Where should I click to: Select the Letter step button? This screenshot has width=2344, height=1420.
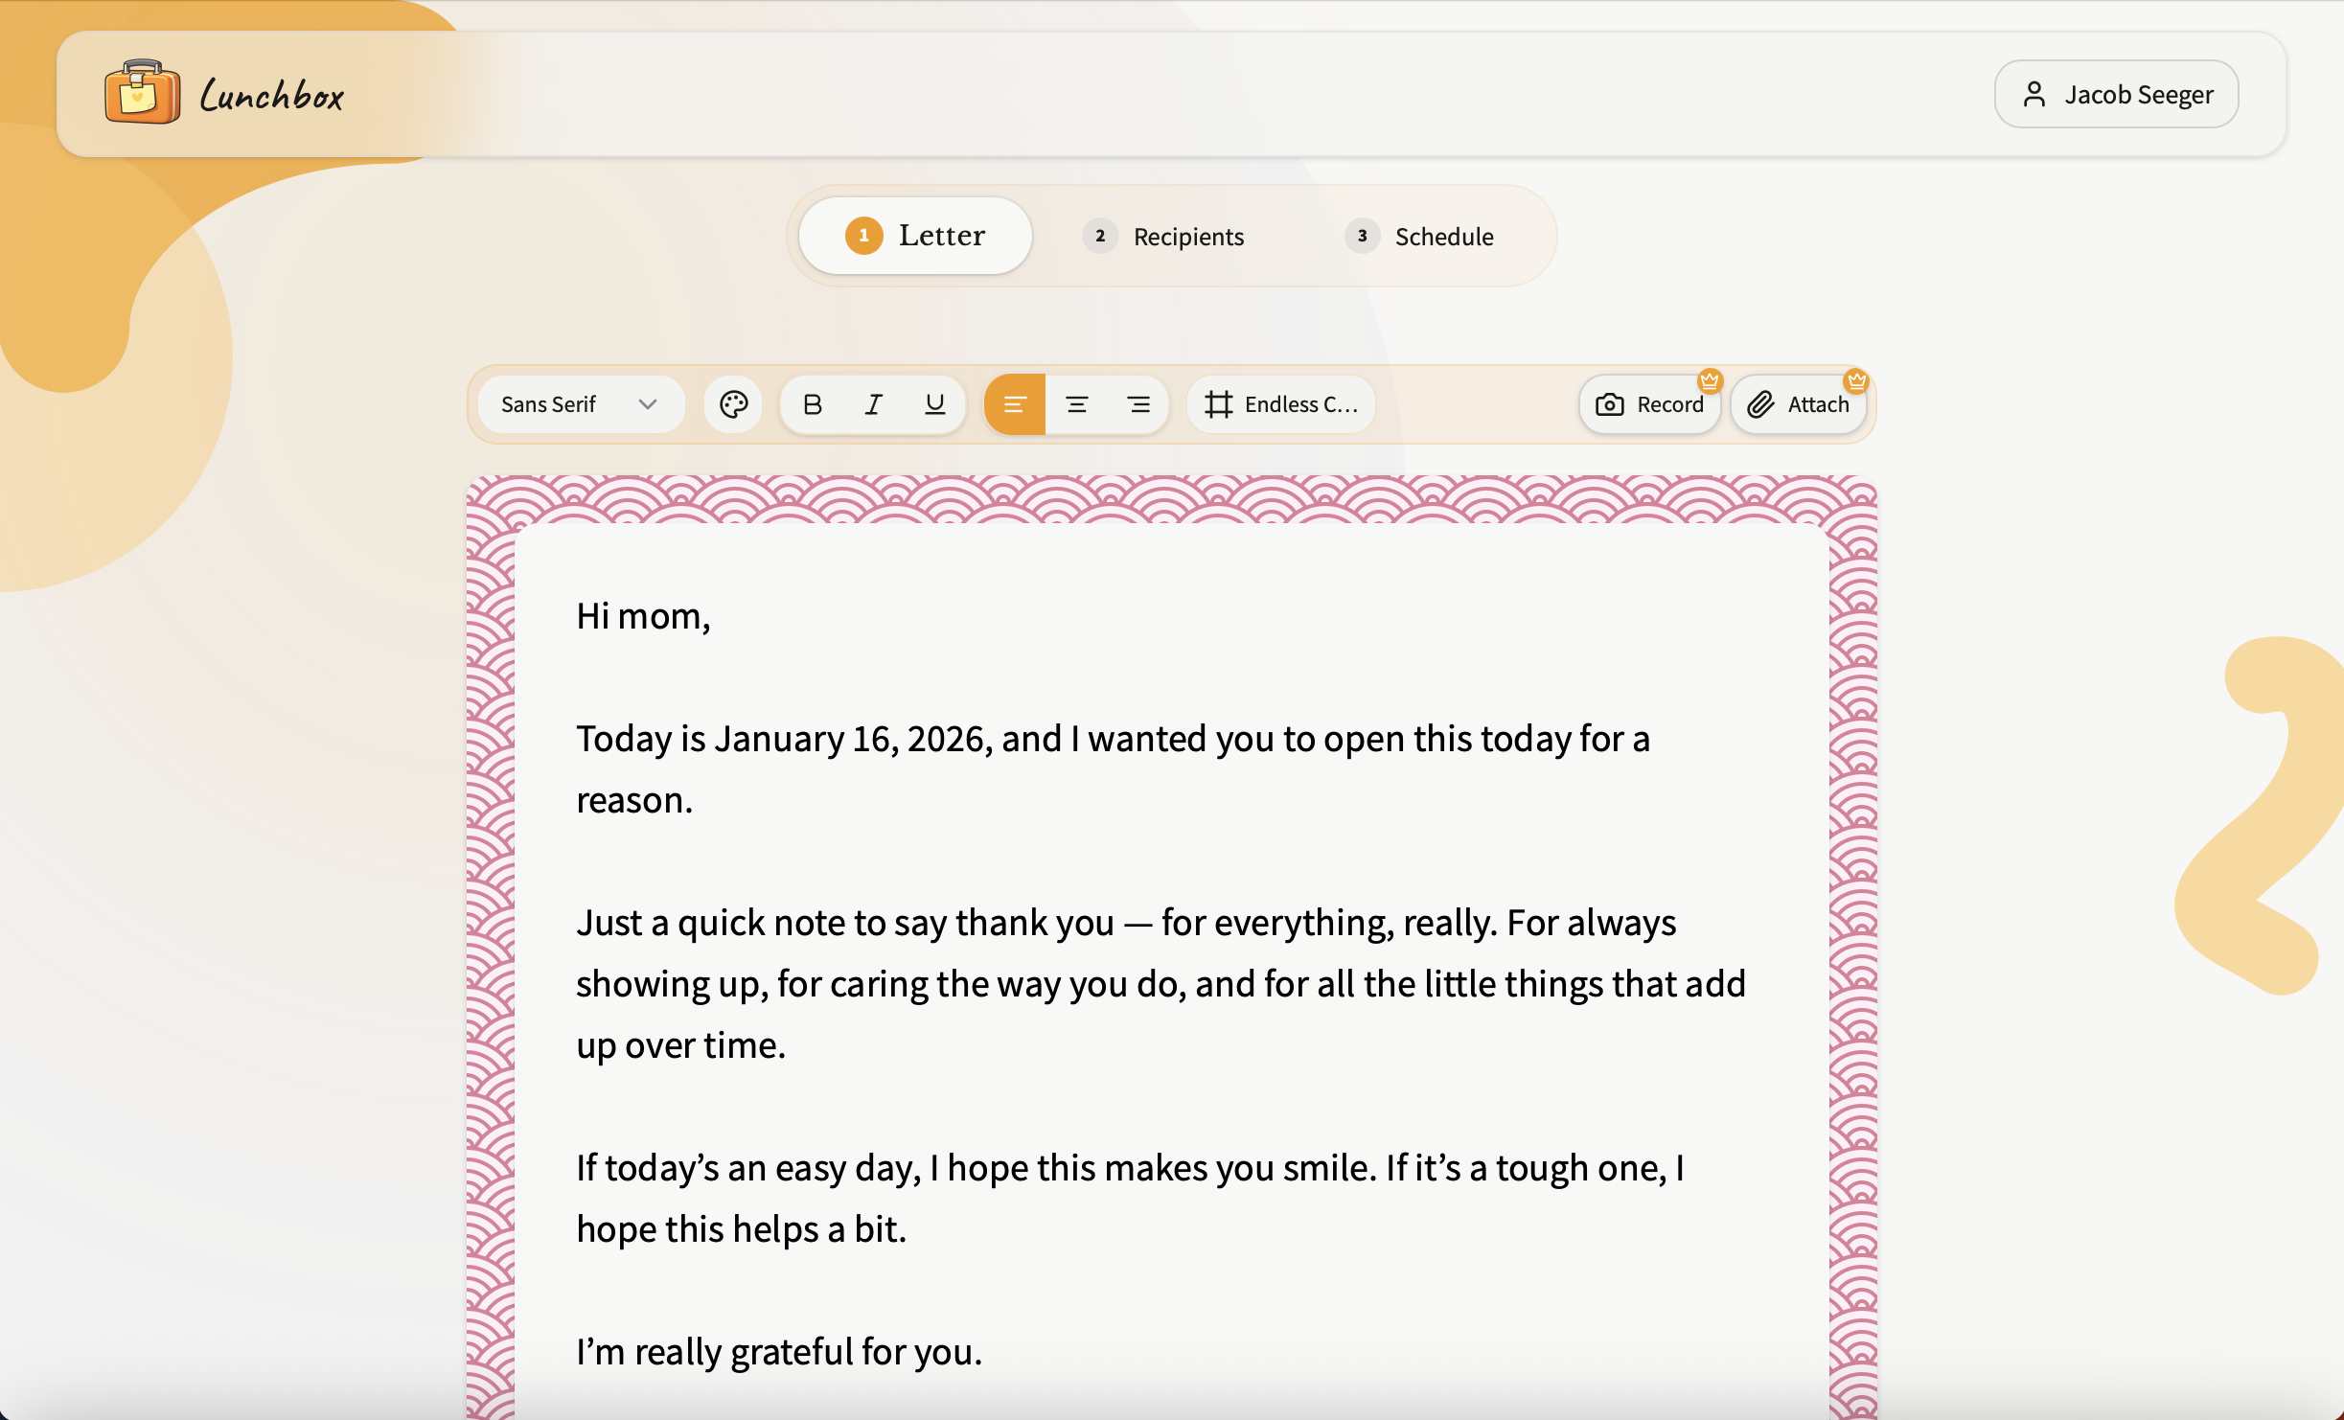[913, 235]
